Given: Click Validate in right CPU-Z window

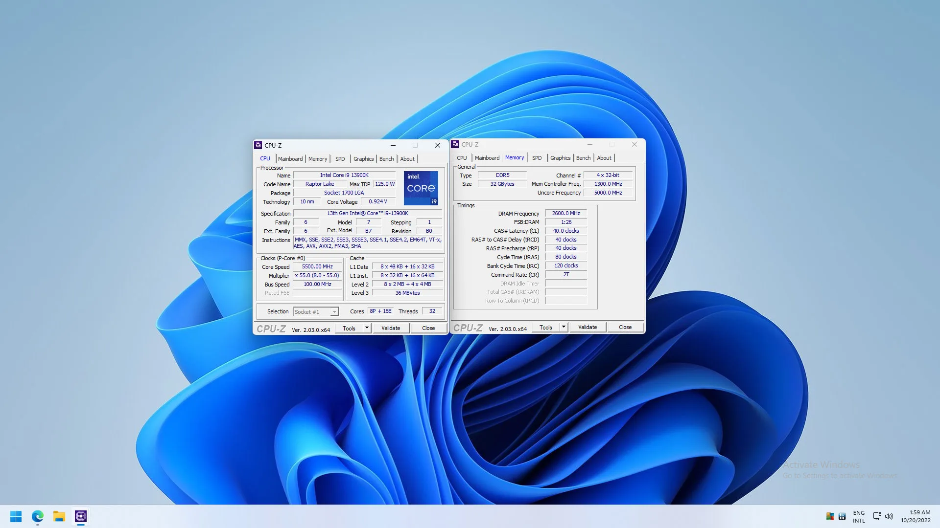Looking at the screenshot, I should pyautogui.click(x=587, y=328).
